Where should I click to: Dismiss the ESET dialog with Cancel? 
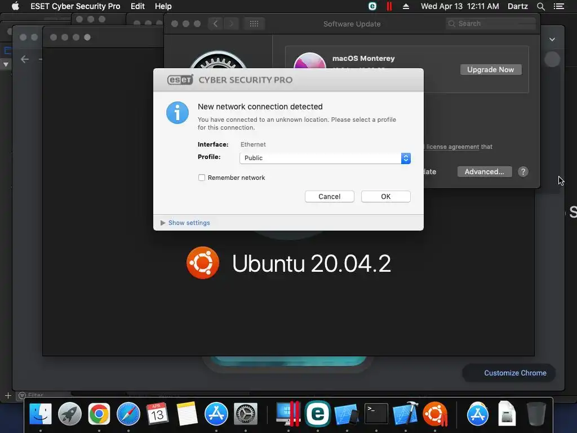pos(329,197)
